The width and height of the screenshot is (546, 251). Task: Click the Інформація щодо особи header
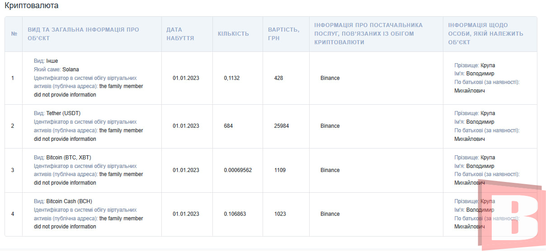pos(485,34)
